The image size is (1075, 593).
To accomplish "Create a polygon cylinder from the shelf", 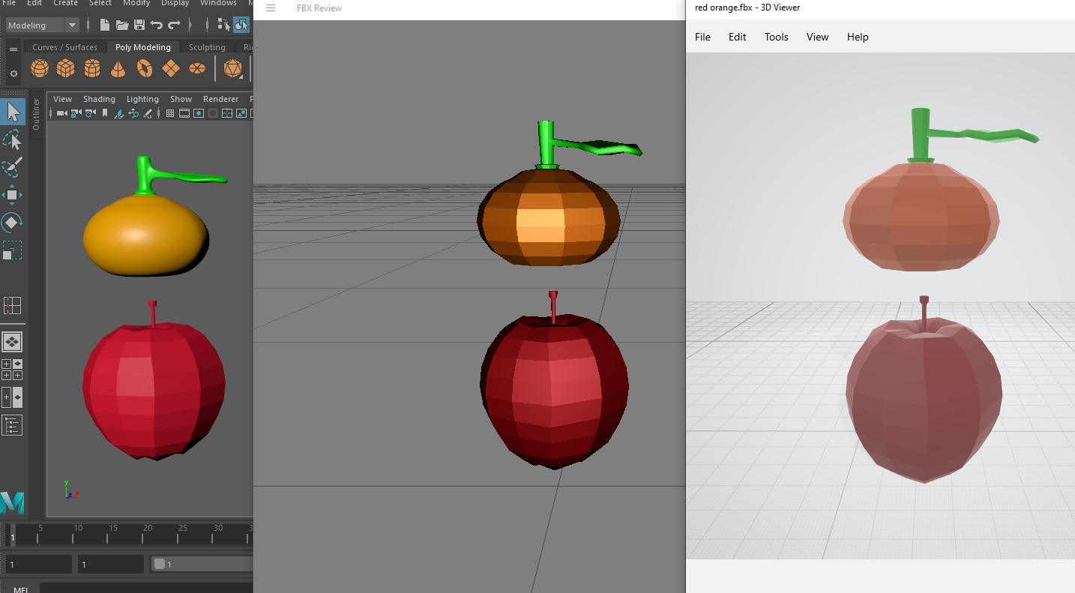I will tap(92, 67).
